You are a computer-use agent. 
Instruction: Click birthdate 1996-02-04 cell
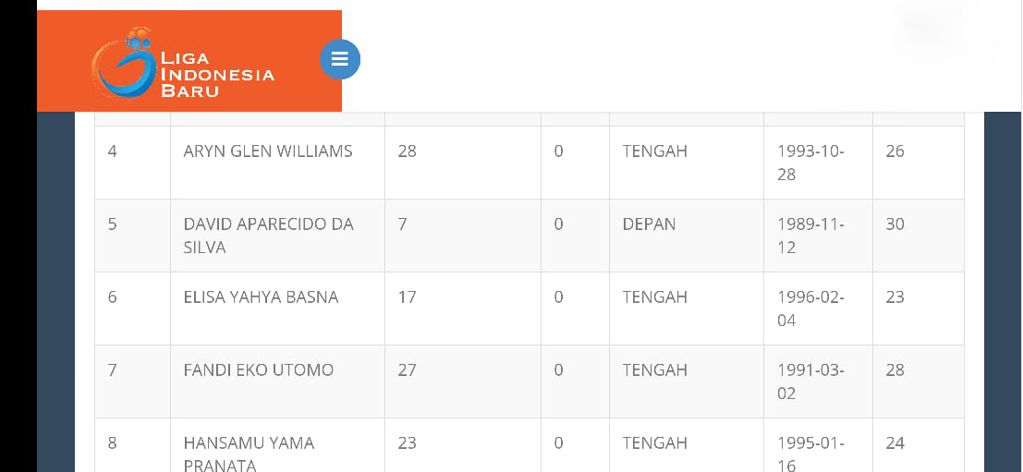818,309
